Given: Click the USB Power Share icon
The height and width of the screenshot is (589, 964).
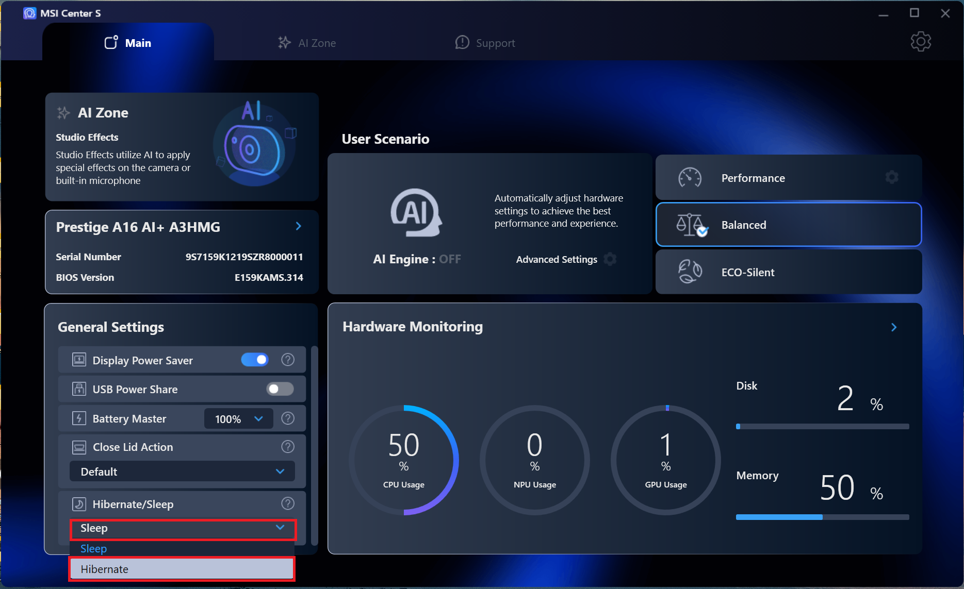Looking at the screenshot, I should pyautogui.click(x=79, y=389).
